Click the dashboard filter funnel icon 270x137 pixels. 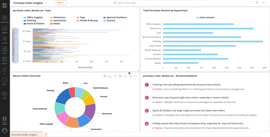(x=257, y=3)
